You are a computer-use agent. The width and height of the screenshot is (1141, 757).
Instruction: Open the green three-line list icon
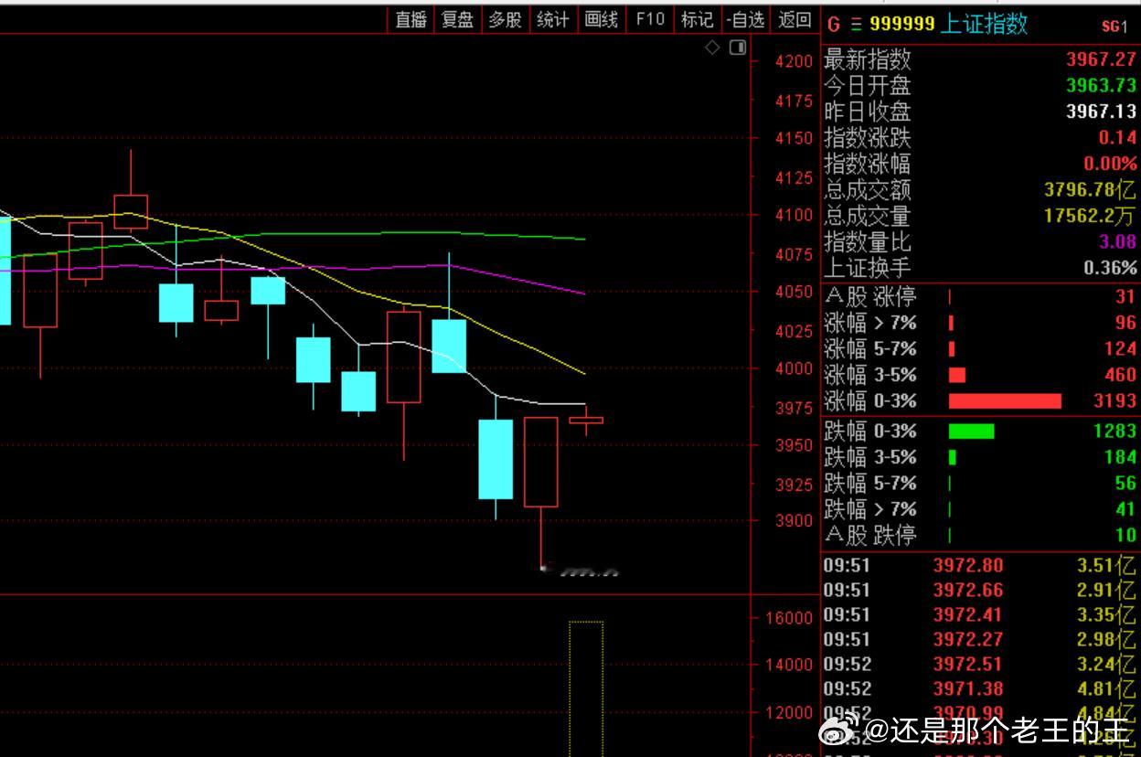pyautogui.click(x=856, y=25)
